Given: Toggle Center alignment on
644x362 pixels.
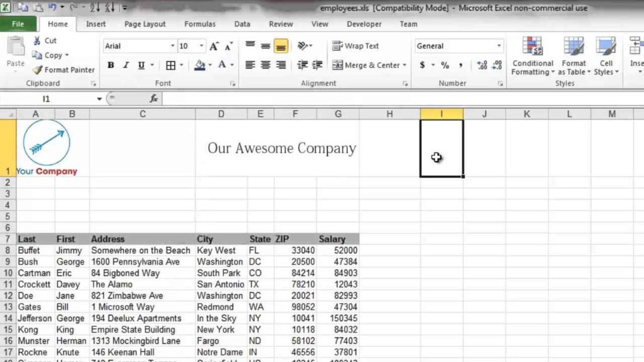Looking at the screenshot, I should (x=265, y=65).
